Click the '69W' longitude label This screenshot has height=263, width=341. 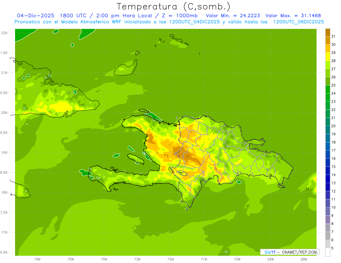coord(271,259)
